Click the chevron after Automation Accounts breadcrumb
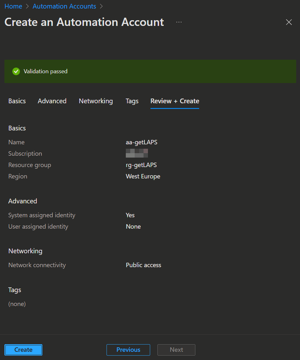This screenshot has height=360, width=300. [x=101, y=6]
